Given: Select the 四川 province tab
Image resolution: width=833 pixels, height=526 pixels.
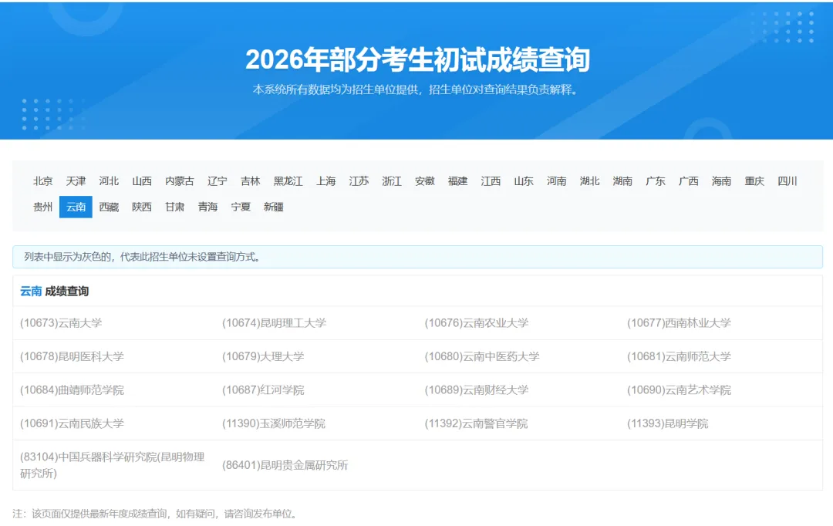Looking at the screenshot, I should tap(787, 181).
